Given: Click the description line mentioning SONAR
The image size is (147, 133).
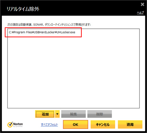Looking at the screenshot, I should [x=49, y=25].
